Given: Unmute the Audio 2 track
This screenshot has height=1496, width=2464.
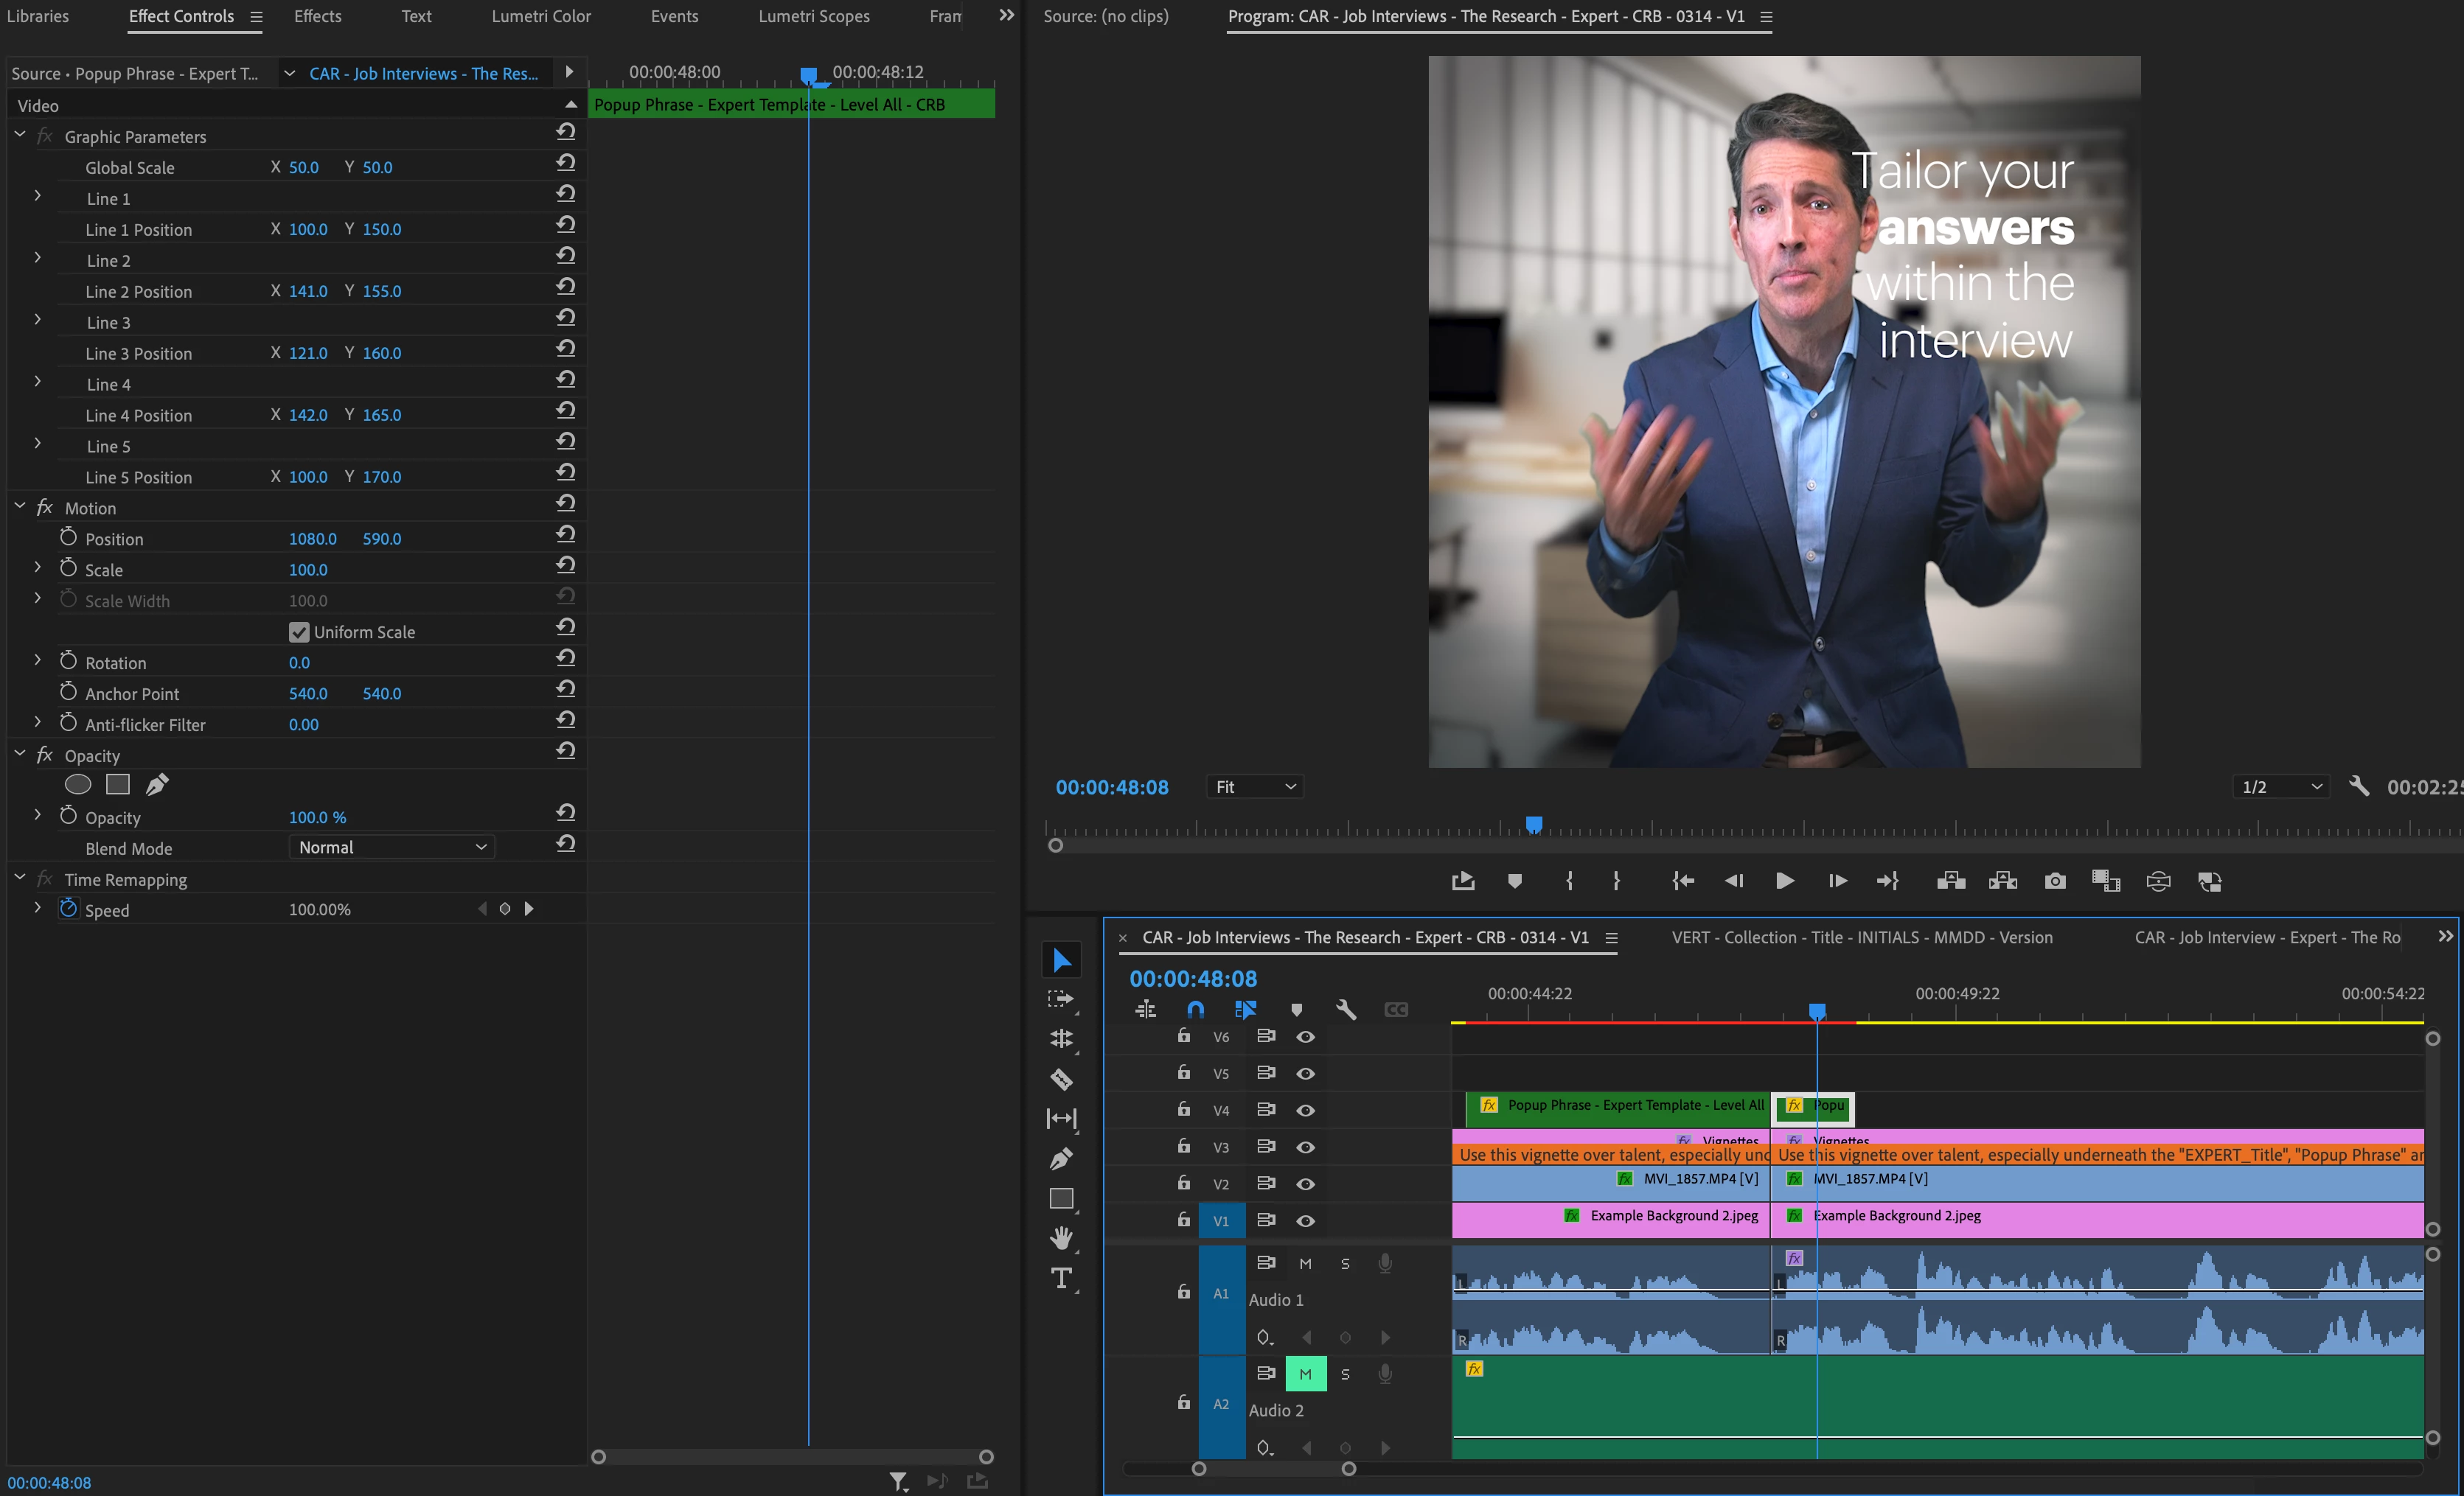Looking at the screenshot, I should coord(1305,1374).
